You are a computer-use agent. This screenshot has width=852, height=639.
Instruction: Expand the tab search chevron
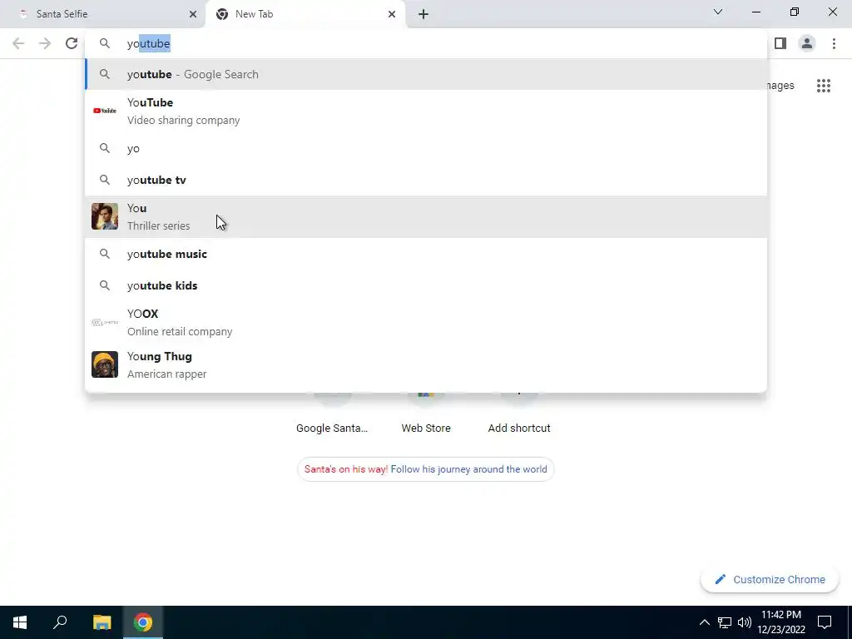[x=718, y=12]
